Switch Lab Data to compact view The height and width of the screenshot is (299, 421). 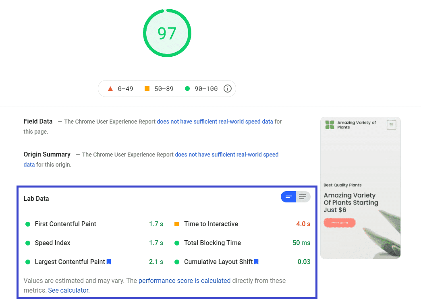point(288,197)
